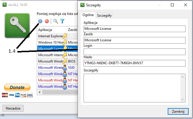Click the blue funnel filter icon
This screenshot has width=193, height=119.
point(62,21)
